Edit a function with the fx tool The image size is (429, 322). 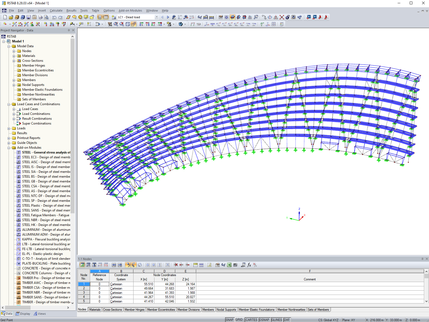(x=249, y=265)
